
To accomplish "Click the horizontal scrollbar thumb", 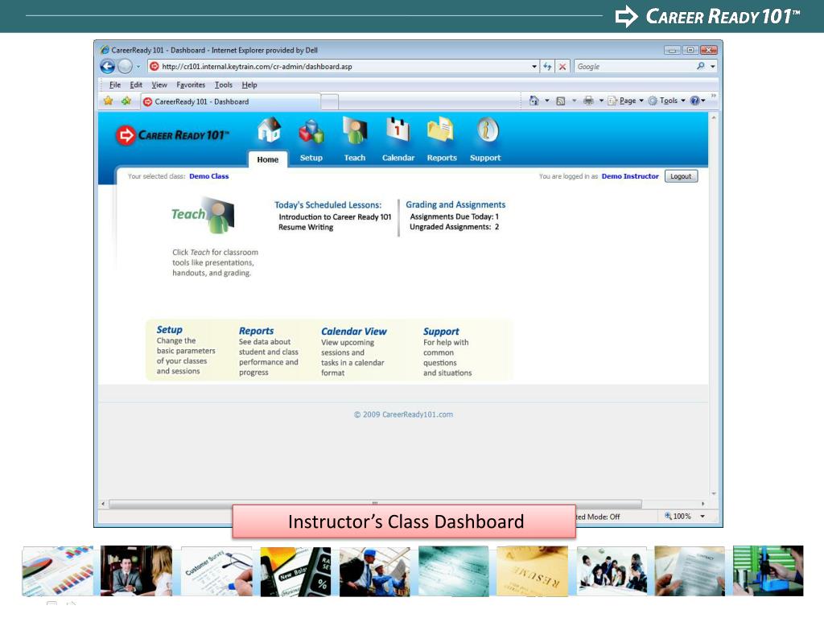I will (x=375, y=503).
